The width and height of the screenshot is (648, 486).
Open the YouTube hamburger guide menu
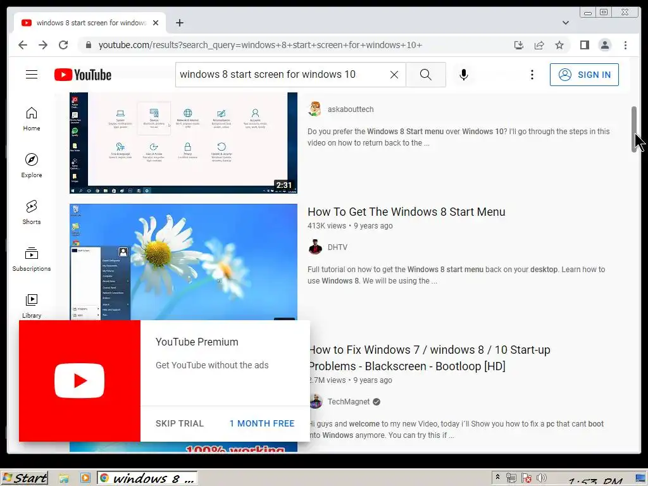coord(32,75)
